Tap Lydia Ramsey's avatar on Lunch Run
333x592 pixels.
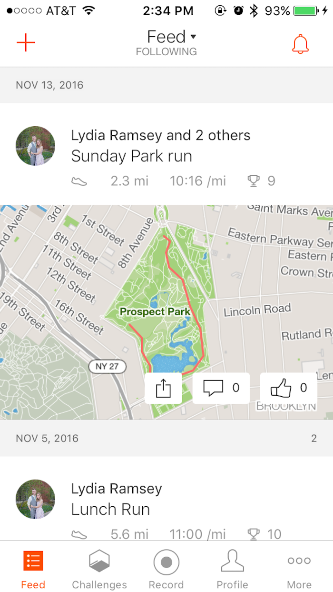[35, 499]
